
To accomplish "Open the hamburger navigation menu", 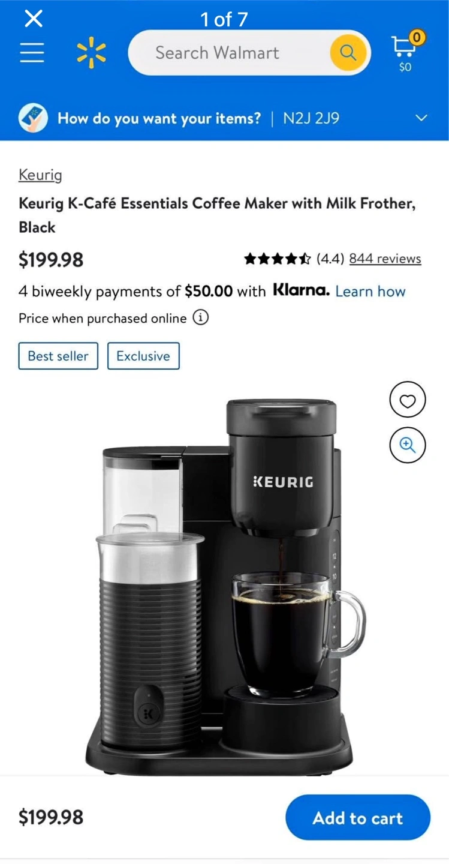I will coord(32,53).
